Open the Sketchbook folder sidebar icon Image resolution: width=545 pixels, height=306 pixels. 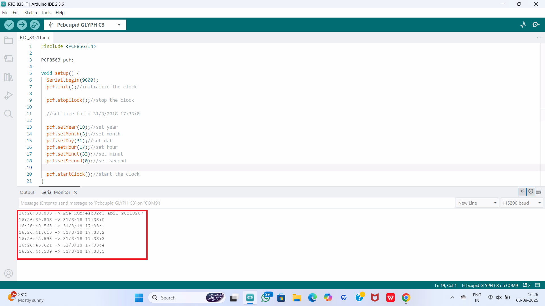[9, 41]
